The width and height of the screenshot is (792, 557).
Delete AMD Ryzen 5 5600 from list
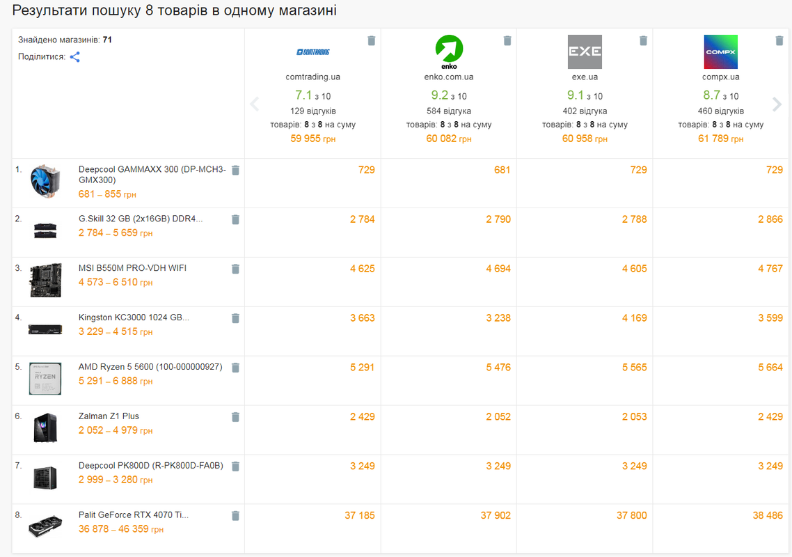235,368
